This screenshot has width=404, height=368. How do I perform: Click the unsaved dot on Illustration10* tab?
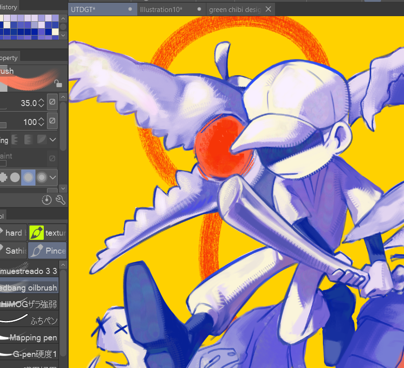pos(199,9)
